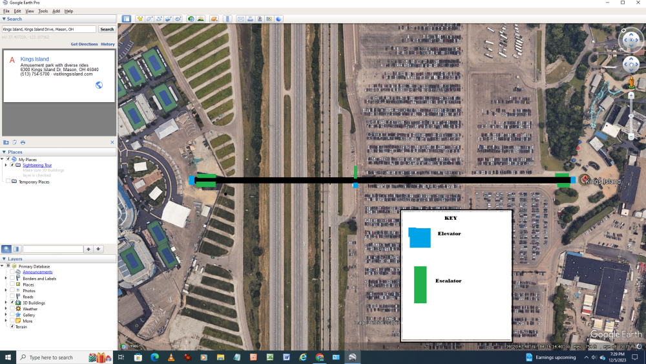Collapse the Places panel triangle
The height and width of the screenshot is (364, 646).
click(4, 152)
